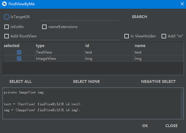Toggle the isKotlin checkbox
The width and height of the screenshot is (186, 133).
[x=6, y=27]
